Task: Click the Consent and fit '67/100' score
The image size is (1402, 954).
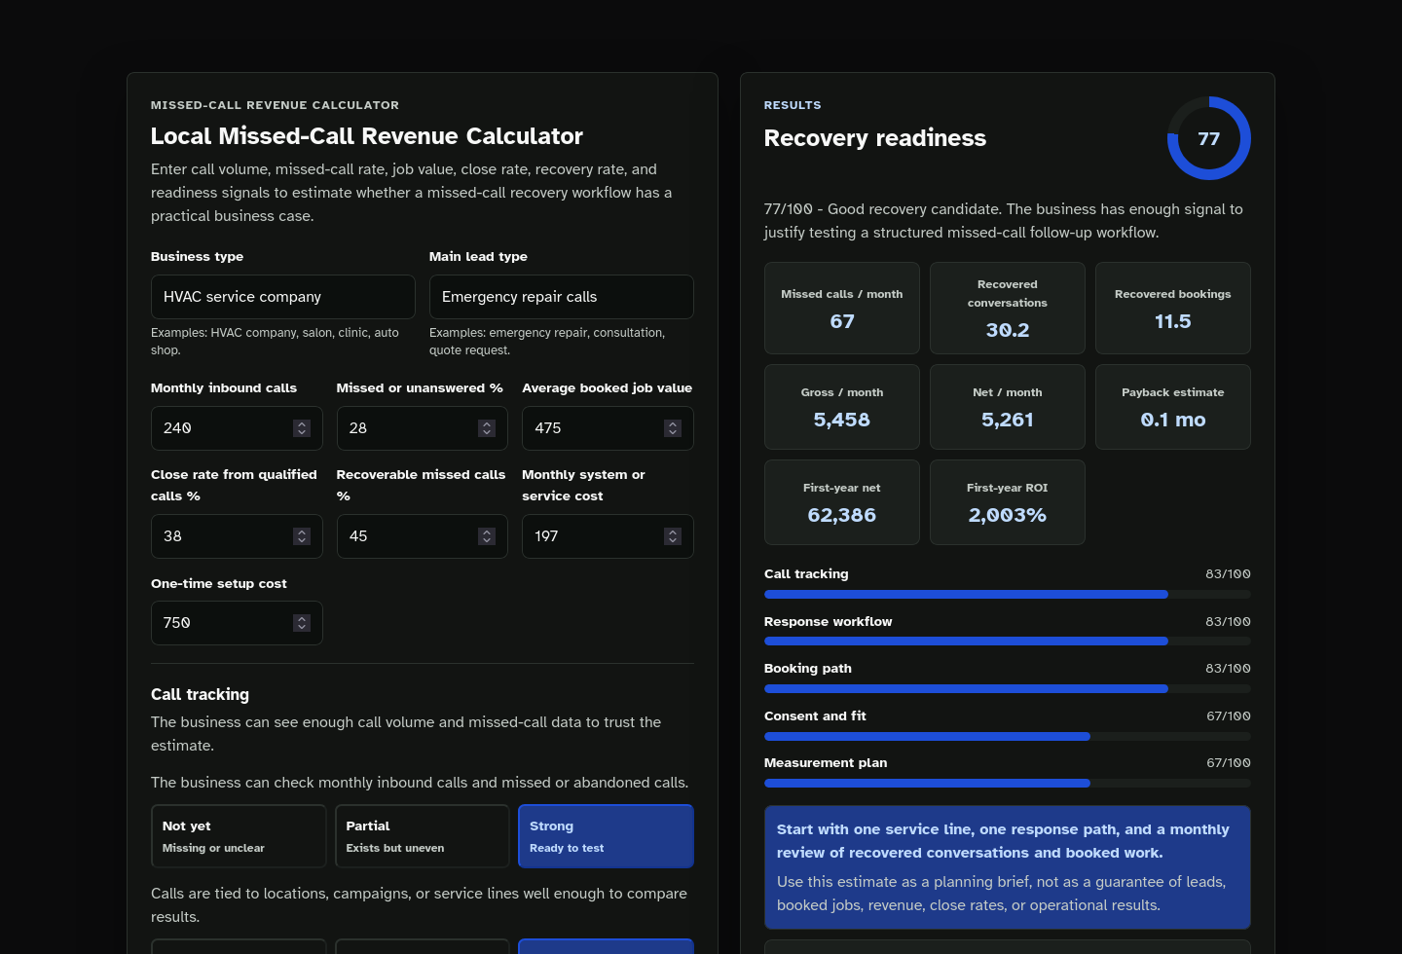Action: tap(1229, 716)
